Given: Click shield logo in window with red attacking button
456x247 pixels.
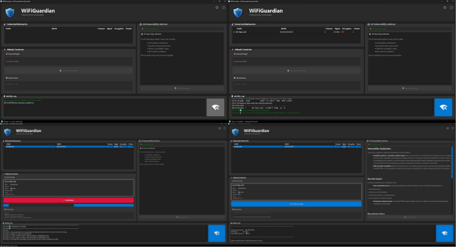Looking at the screenshot, I should (x=7, y=132).
